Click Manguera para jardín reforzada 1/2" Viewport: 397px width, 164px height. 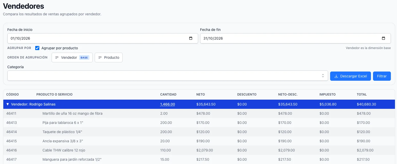click(72, 159)
